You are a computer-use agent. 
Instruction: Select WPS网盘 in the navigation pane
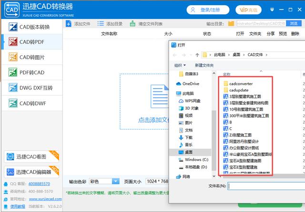pos(190,101)
